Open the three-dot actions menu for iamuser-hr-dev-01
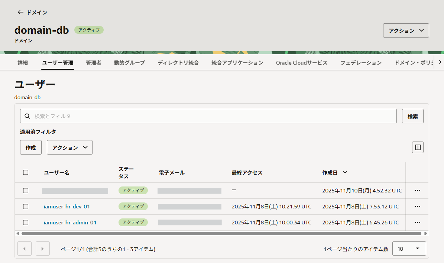This screenshot has height=263, width=444. tap(417, 206)
